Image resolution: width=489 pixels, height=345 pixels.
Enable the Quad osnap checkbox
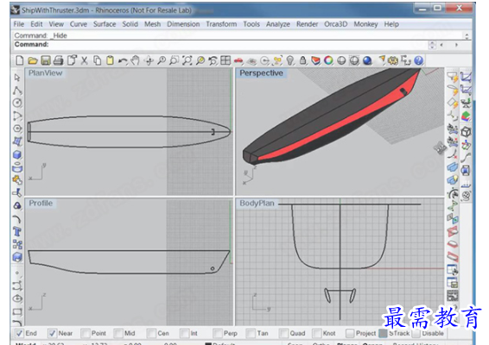pos(283,333)
